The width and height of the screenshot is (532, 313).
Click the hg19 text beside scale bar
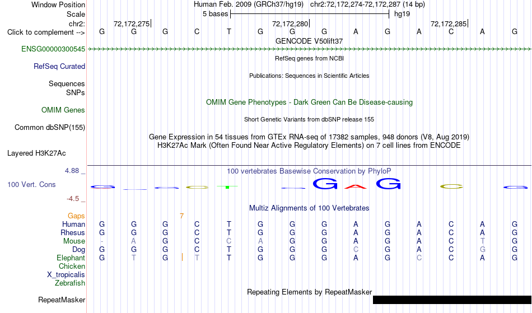[402, 14]
